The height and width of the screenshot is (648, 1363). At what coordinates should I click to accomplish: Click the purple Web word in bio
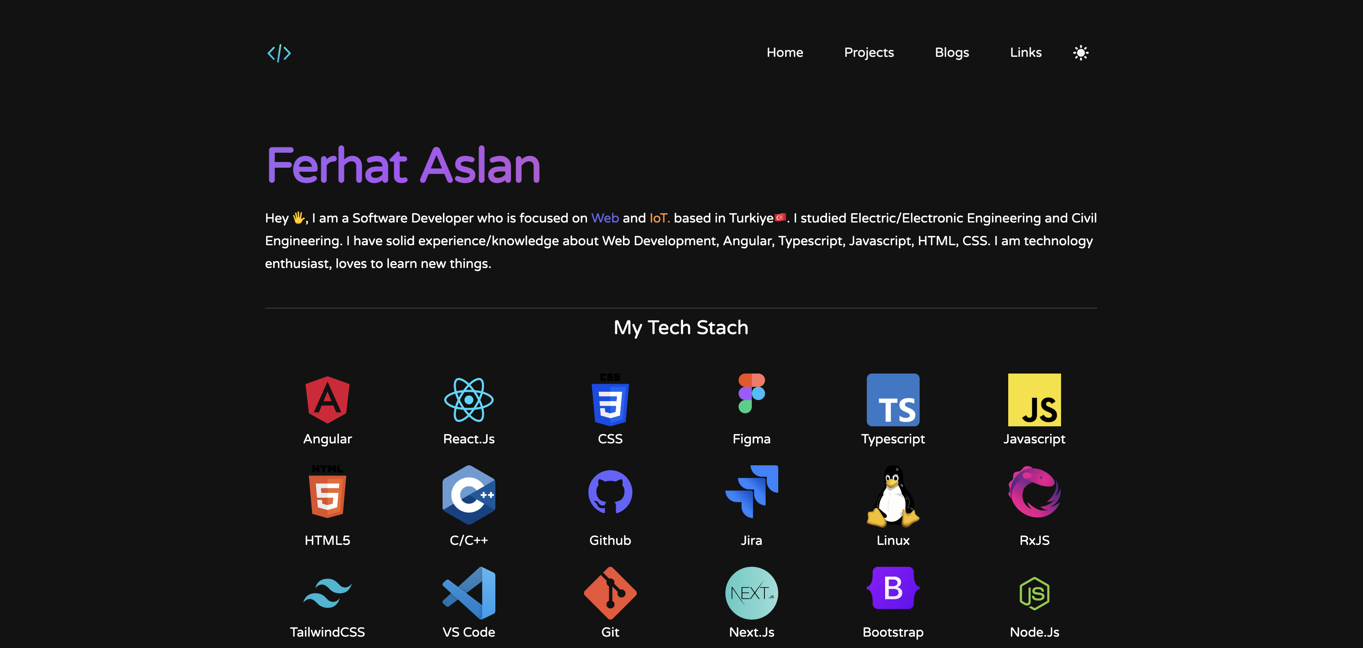pyautogui.click(x=605, y=218)
